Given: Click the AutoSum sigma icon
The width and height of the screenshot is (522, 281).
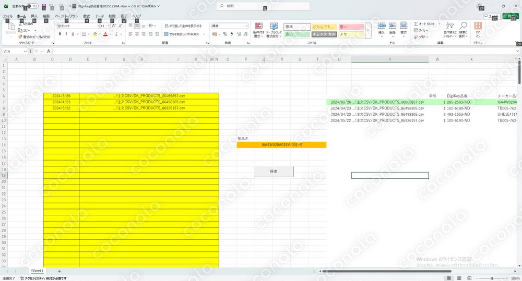Looking at the screenshot, I should click(416, 24).
